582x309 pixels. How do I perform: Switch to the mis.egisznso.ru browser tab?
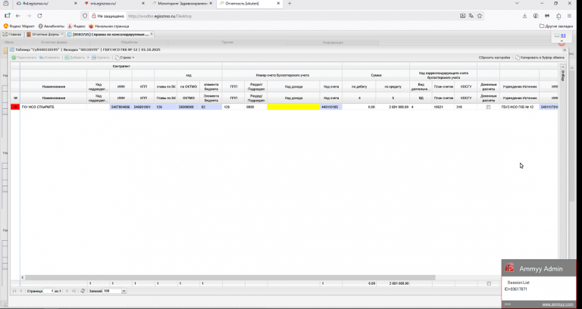coord(115,4)
